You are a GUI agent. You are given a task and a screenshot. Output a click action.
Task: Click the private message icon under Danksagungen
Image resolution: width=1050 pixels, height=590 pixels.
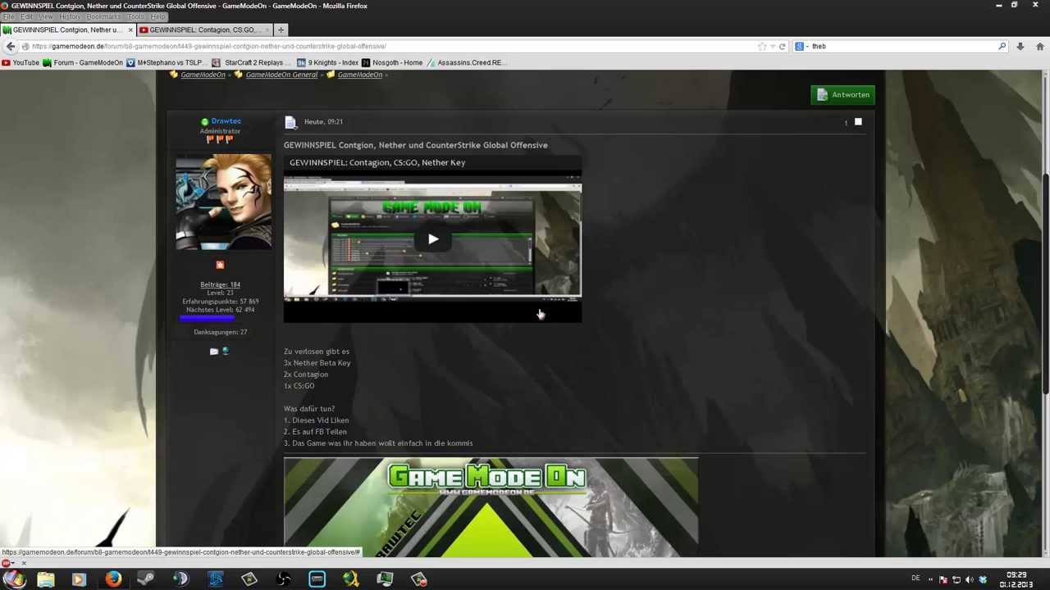pos(214,351)
